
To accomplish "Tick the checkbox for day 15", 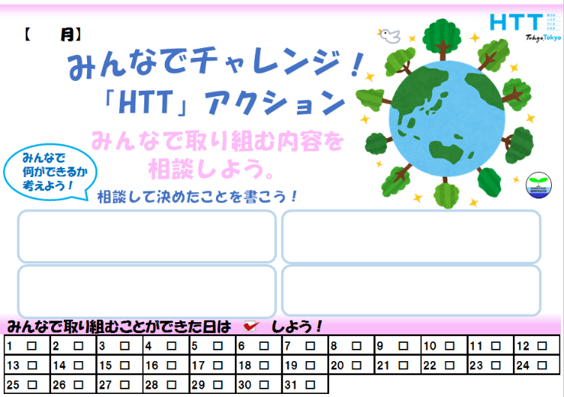I will [125, 366].
